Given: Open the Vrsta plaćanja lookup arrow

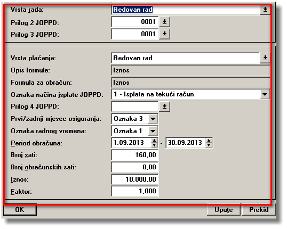Looking at the screenshot, I should point(265,58).
